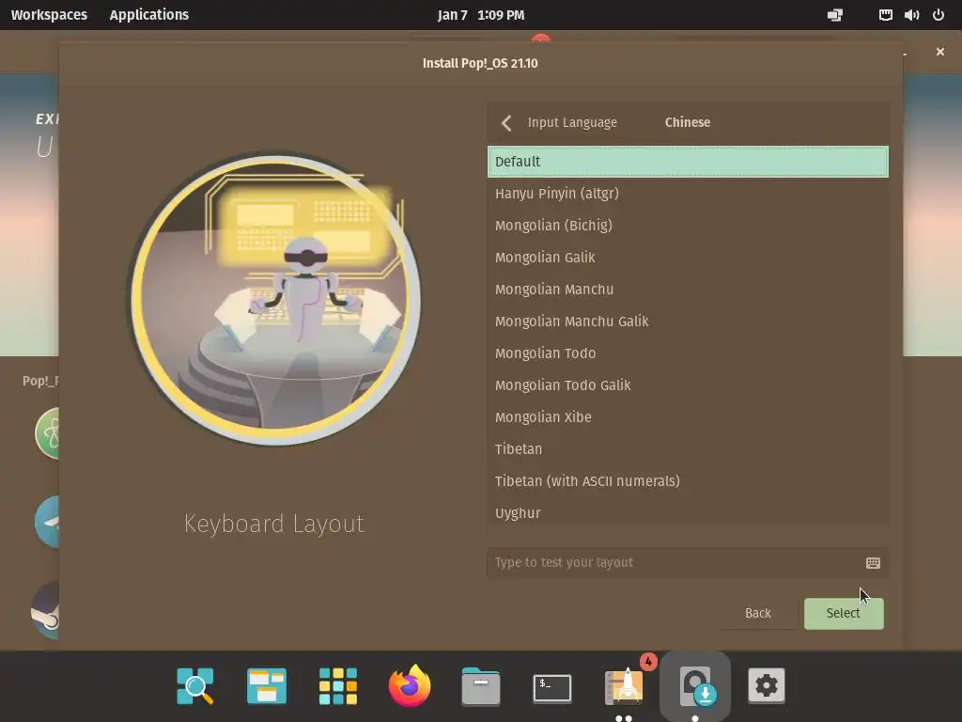The height and width of the screenshot is (722, 962).
Task: Open launcher search in dock
Action: tap(195, 685)
